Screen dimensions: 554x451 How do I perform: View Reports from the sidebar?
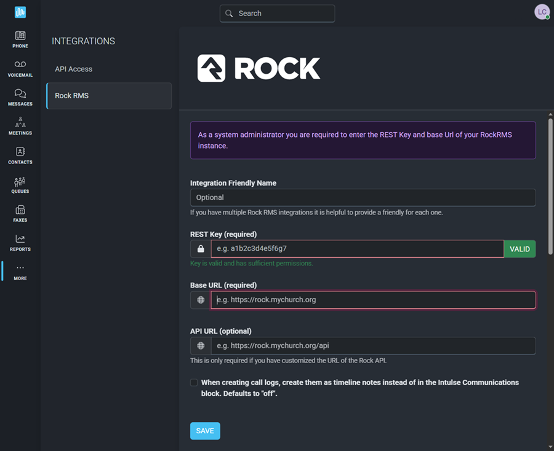(20, 243)
